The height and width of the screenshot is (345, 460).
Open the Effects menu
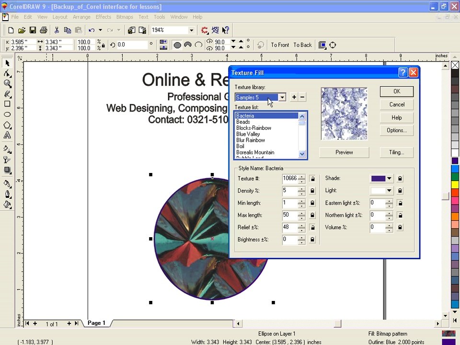tap(103, 17)
